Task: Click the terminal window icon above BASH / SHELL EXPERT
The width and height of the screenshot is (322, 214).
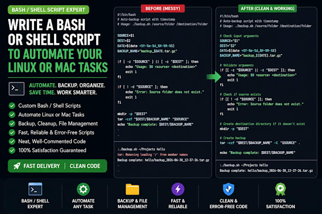Action: [x=36, y=189]
